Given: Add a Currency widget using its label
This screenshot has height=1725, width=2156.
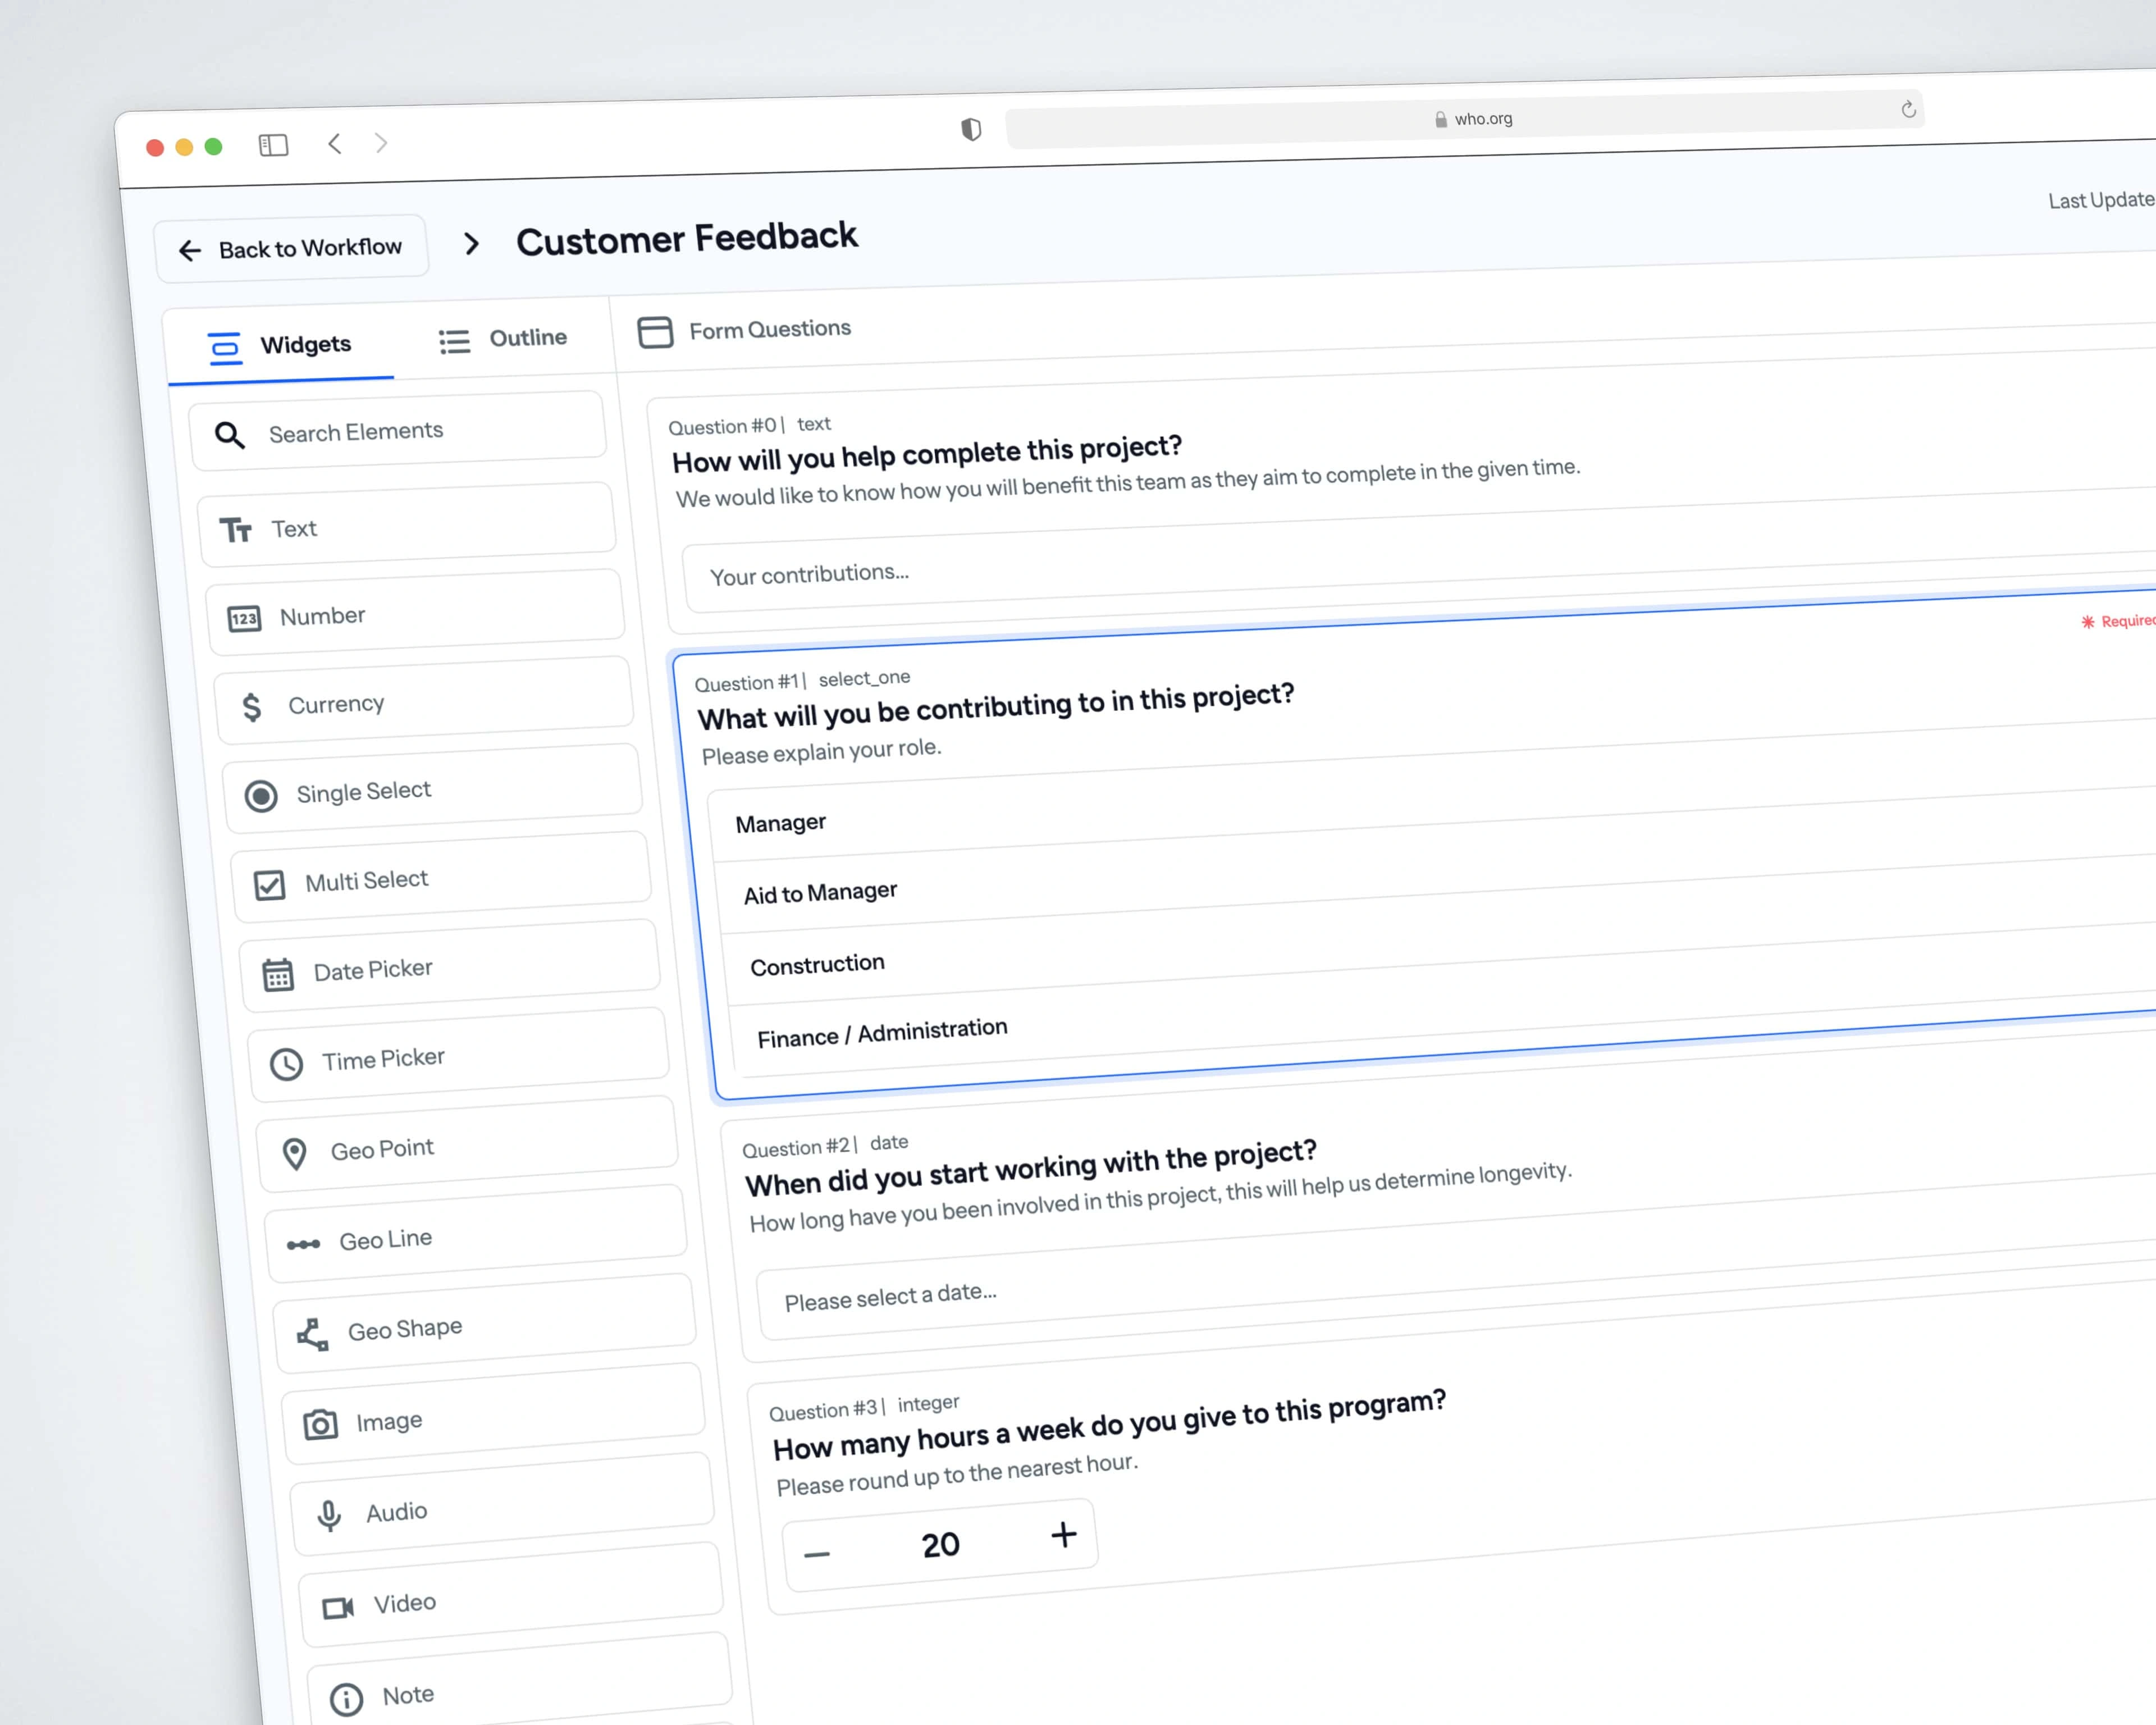Looking at the screenshot, I should (x=336, y=703).
